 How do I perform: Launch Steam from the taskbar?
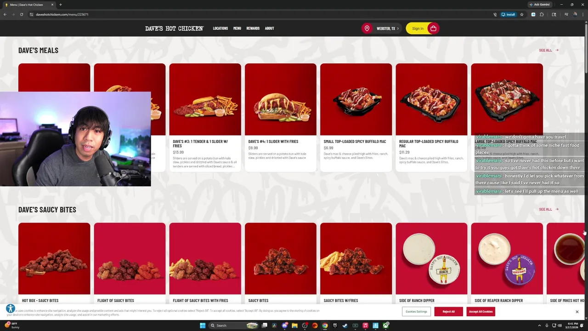pyautogui.click(x=345, y=325)
